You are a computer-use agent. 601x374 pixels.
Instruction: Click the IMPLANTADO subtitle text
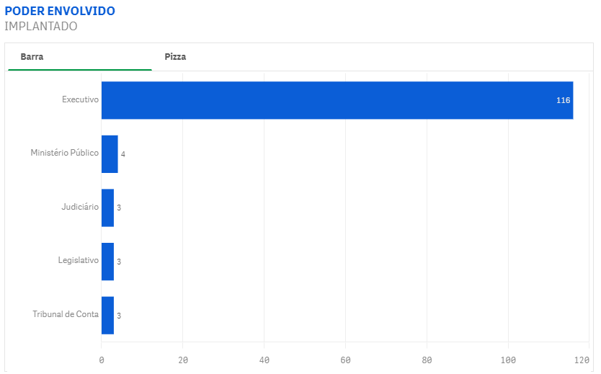point(41,27)
